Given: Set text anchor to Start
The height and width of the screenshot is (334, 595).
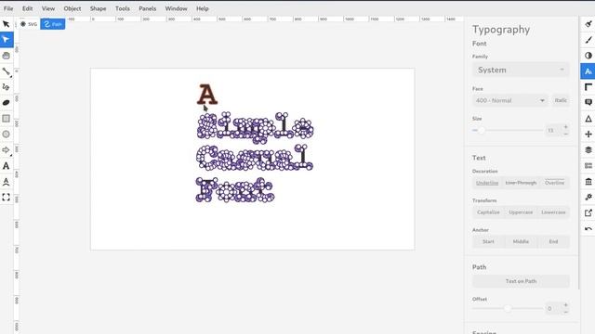Looking at the screenshot, I should tap(488, 241).
